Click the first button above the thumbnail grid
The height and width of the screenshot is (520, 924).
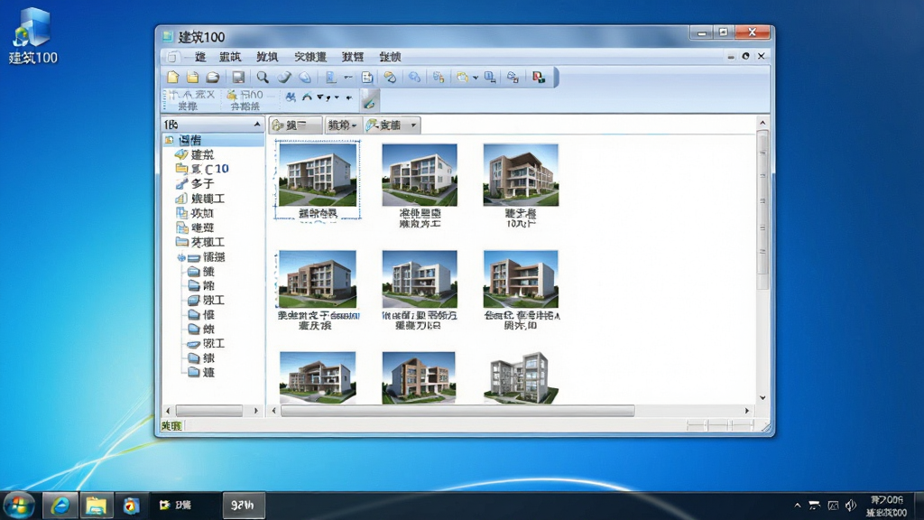point(296,125)
